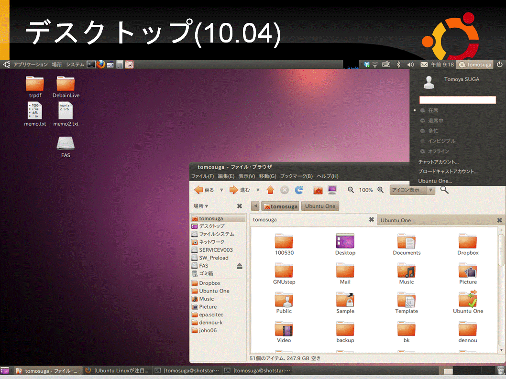Open the ブックマーク(B) menu
The image size is (506, 379).
point(296,176)
